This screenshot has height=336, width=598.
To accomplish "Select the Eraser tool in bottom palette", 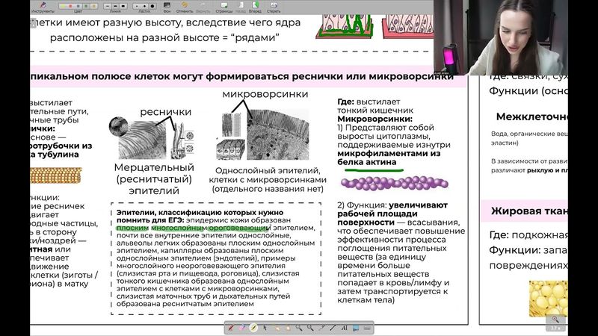I will coord(242,328).
